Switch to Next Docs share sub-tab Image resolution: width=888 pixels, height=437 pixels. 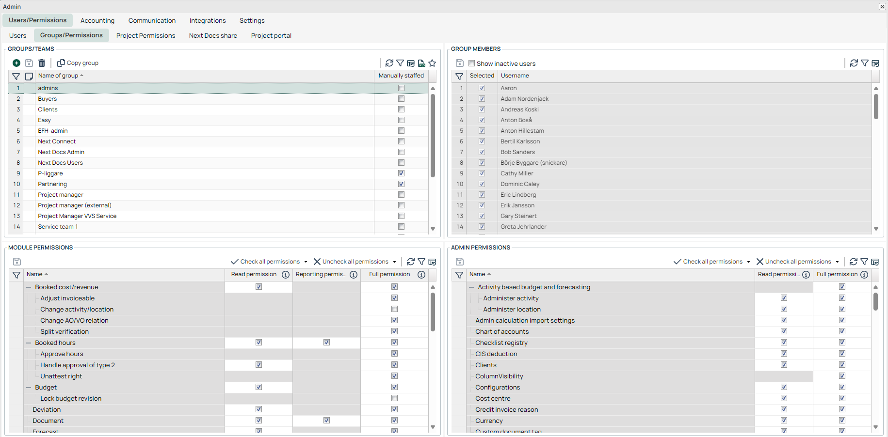pyautogui.click(x=213, y=36)
